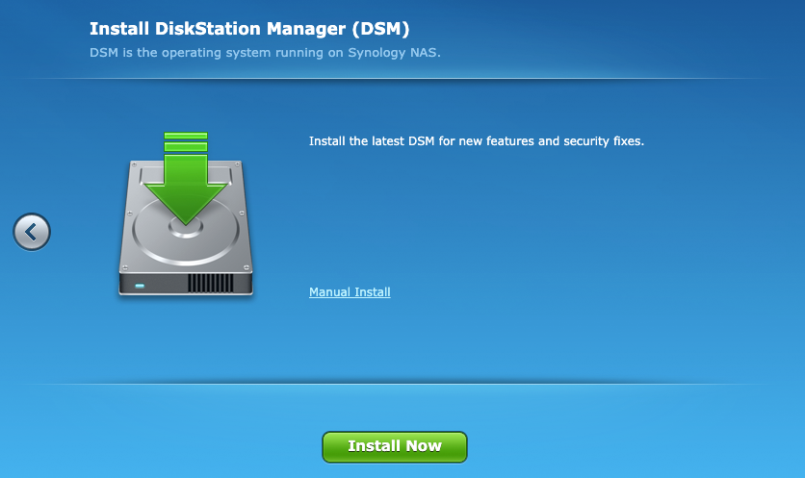Click the green Install Now button
The image size is (805, 478).
395,446
